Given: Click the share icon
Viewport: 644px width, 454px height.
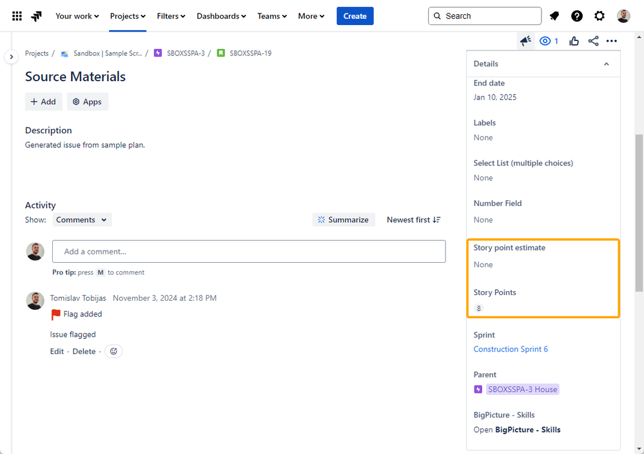Looking at the screenshot, I should 593,41.
